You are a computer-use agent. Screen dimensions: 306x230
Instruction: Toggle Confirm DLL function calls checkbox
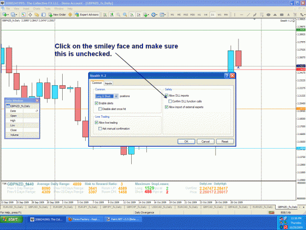point(170,101)
